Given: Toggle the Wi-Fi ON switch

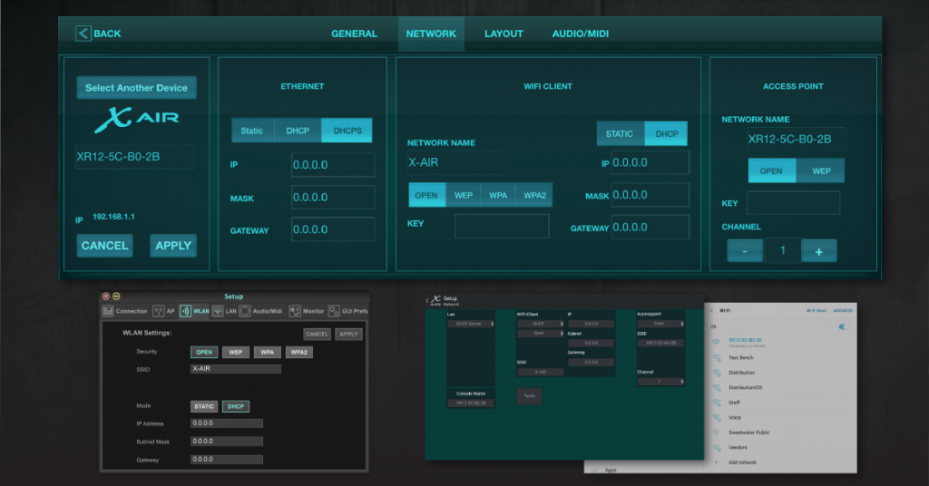Looking at the screenshot, I should (846, 326).
